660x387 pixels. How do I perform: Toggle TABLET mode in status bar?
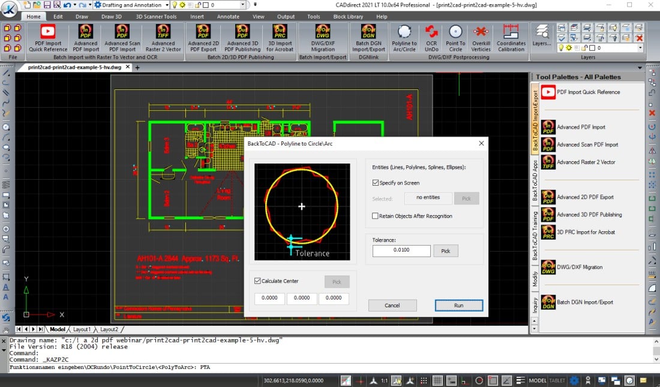coord(557,380)
